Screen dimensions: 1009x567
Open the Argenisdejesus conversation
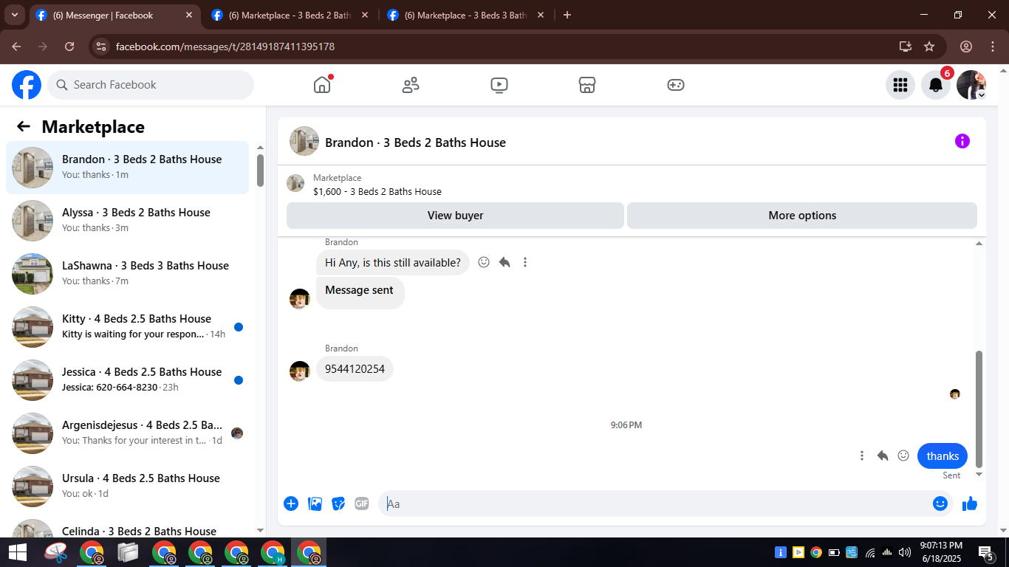128,433
